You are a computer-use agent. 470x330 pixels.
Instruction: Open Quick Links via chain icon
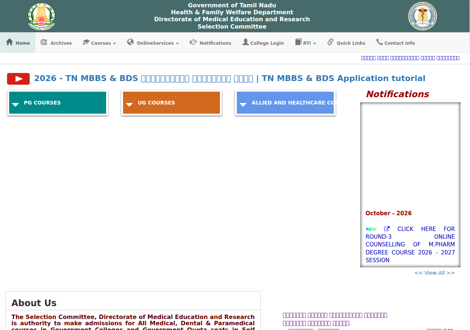(x=330, y=42)
